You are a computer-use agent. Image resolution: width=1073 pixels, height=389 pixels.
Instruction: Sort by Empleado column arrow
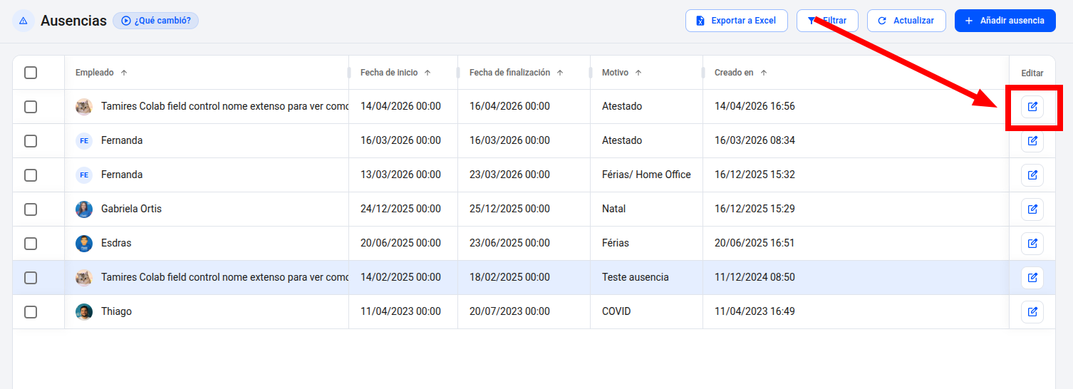124,73
